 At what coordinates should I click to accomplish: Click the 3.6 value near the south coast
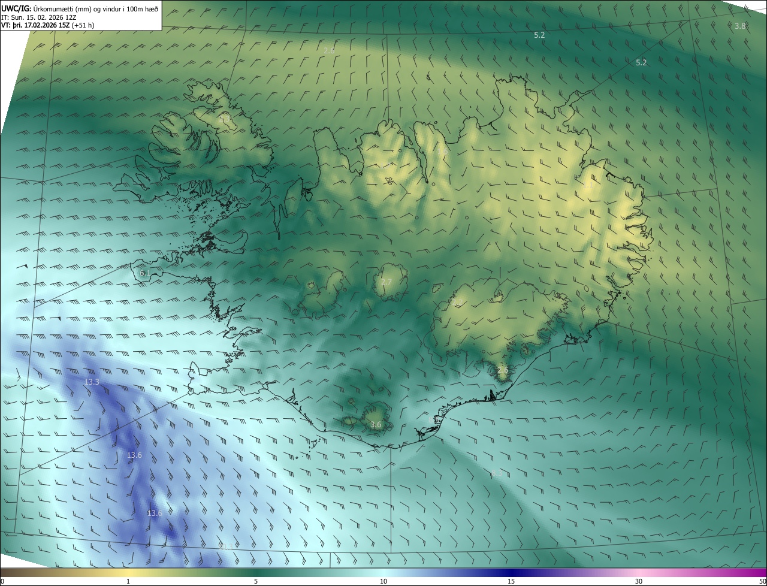(x=376, y=425)
